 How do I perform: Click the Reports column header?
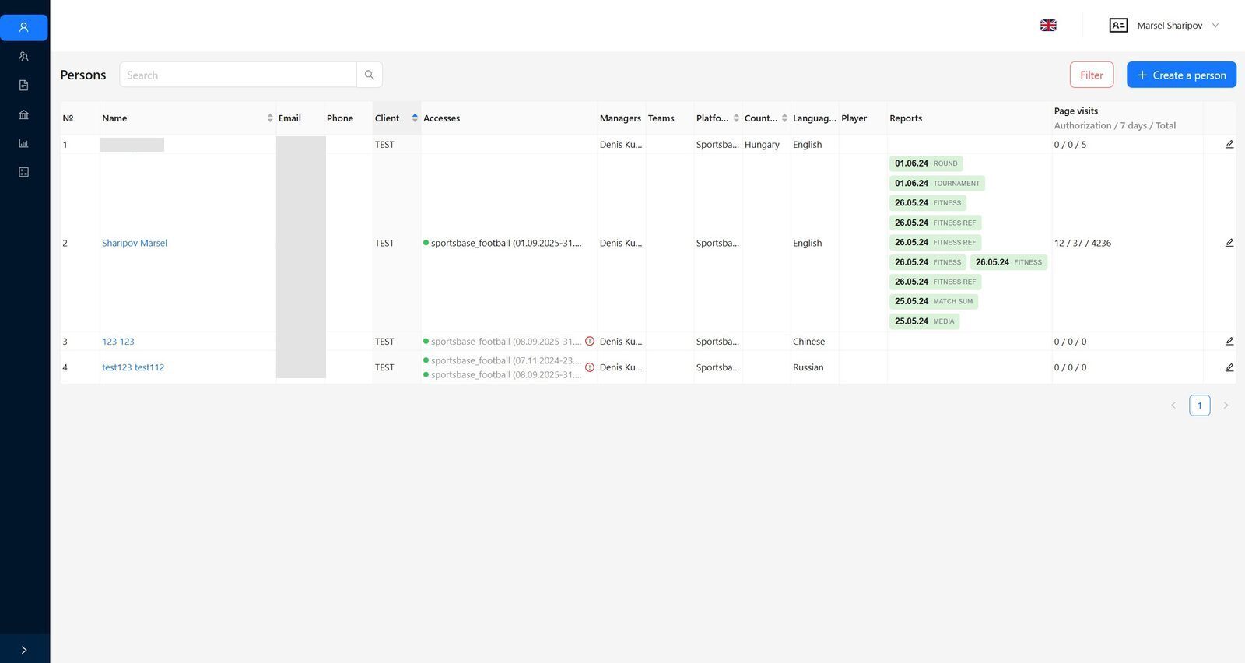pyautogui.click(x=906, y=118)
